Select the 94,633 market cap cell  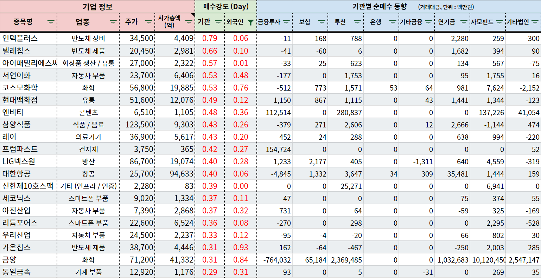coord(175,174)
